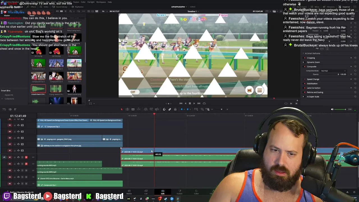Click the Off button in viewer
Viewport: 359px width, 202px height.
(x=133, y=92)
